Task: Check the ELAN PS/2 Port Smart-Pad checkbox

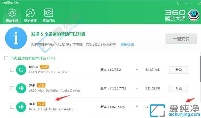Action: (12, 70)
